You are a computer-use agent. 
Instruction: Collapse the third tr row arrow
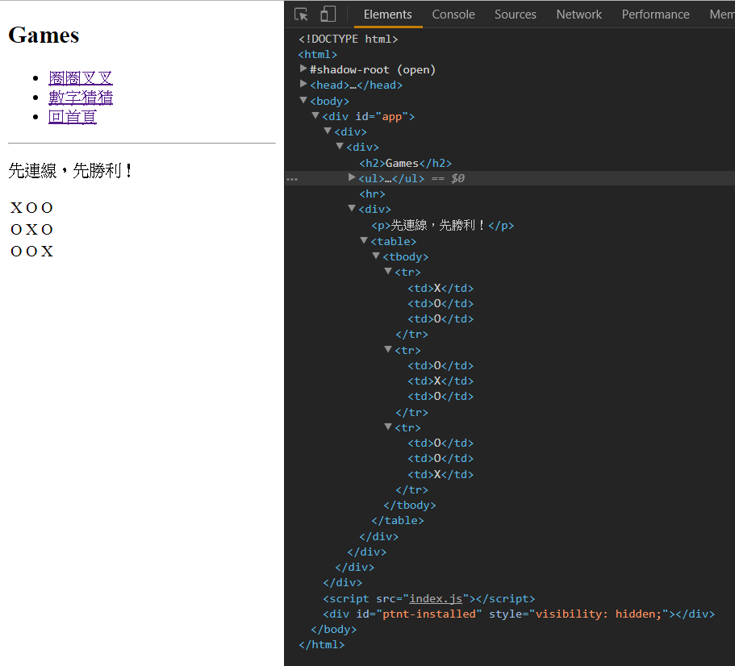pyautogui.click(x=388, y=427)
